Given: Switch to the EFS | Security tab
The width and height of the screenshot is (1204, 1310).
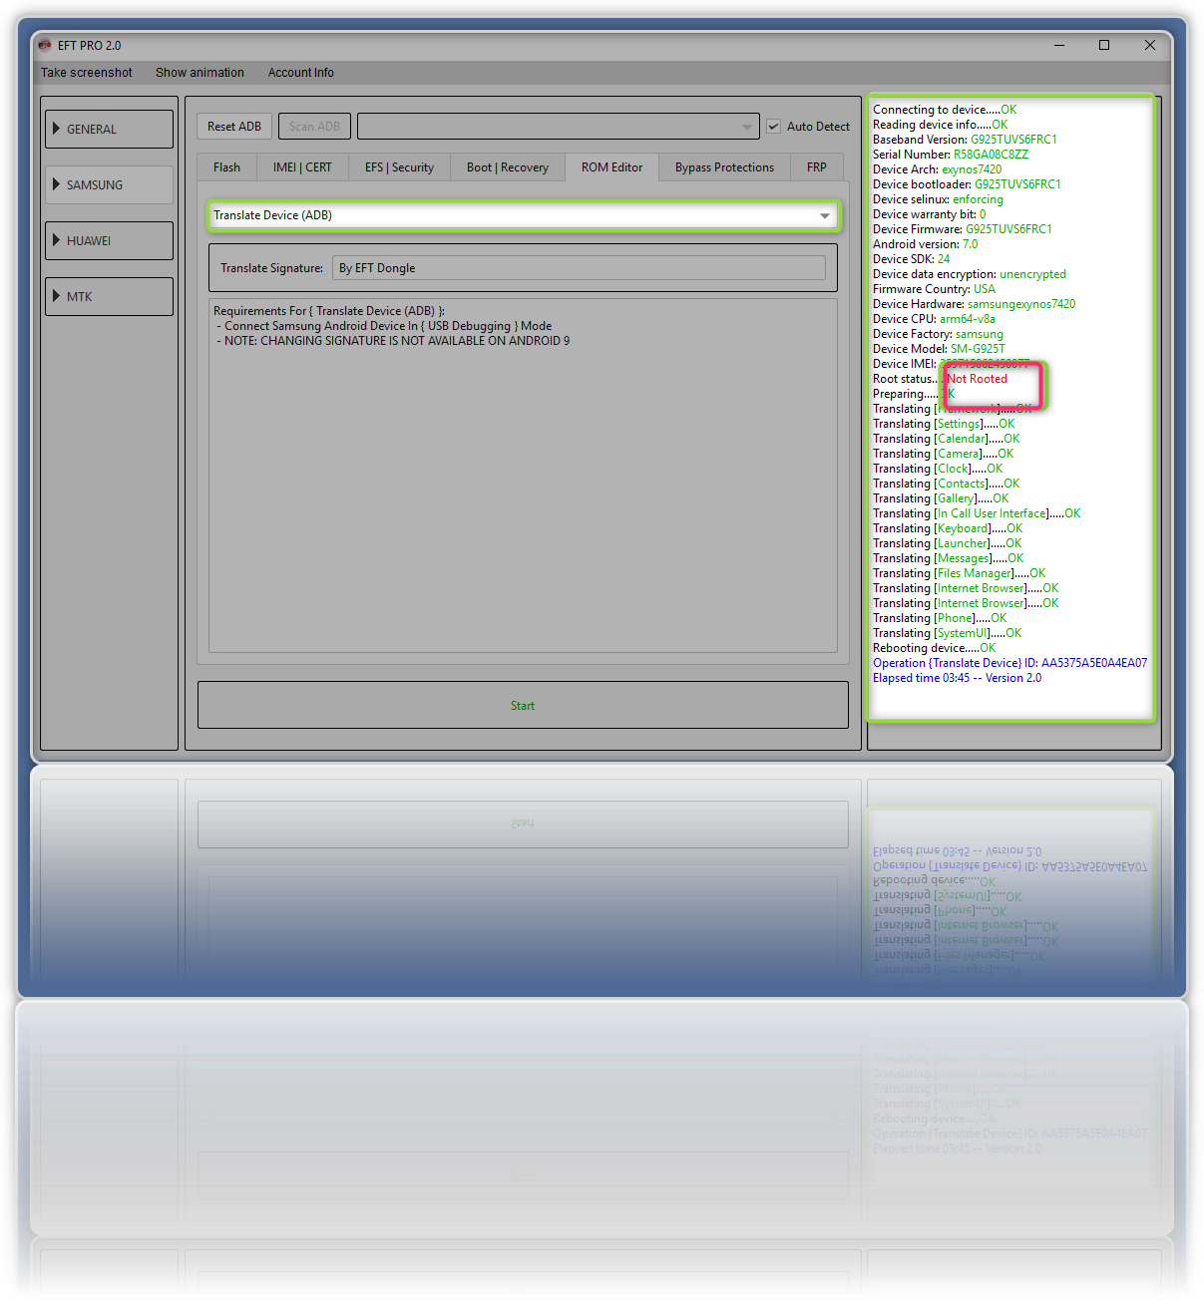Looking at the screenshot, I should click(x=399, y=167).
